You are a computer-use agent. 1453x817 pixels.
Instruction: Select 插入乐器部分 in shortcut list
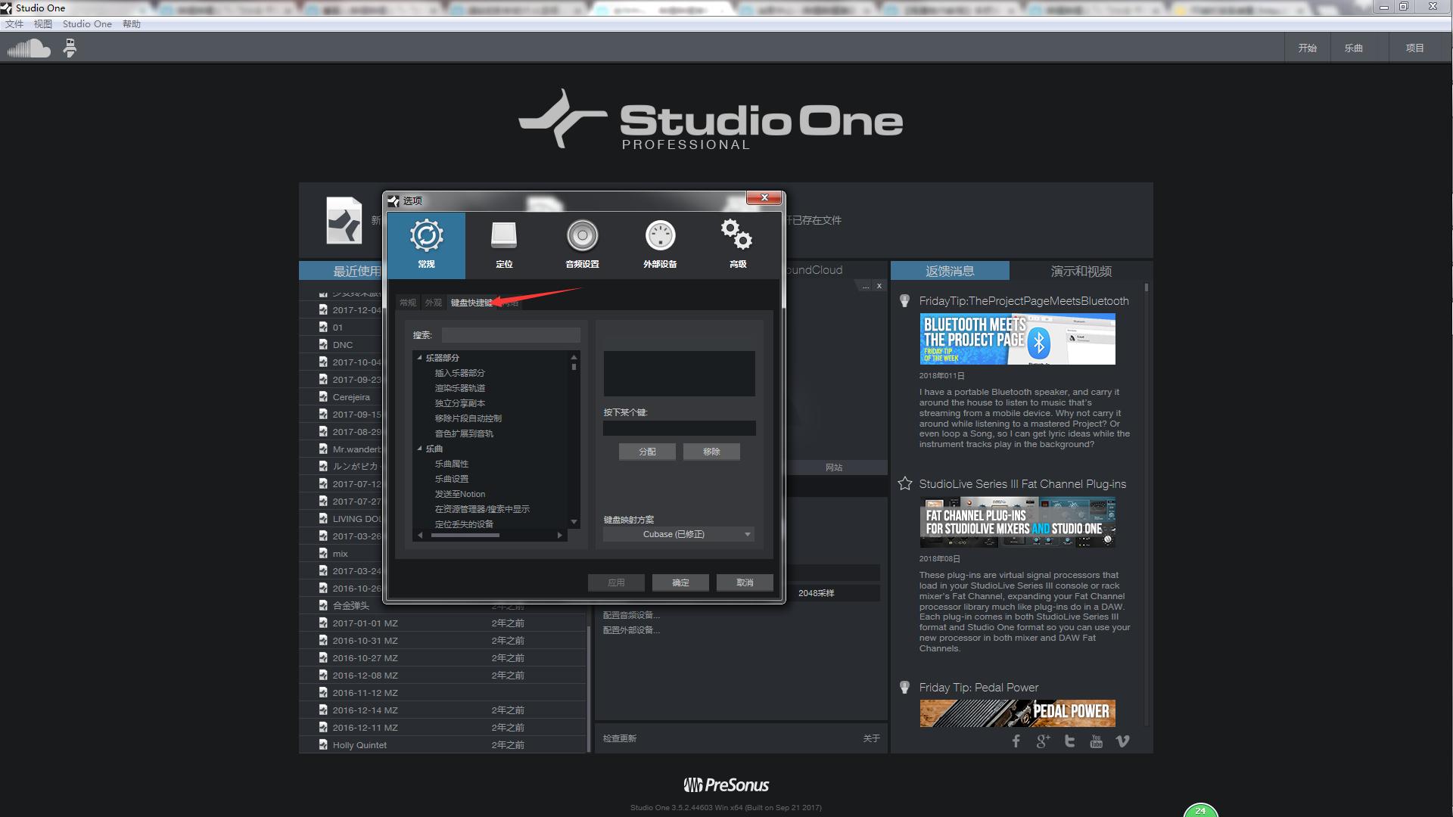(459, 373)
